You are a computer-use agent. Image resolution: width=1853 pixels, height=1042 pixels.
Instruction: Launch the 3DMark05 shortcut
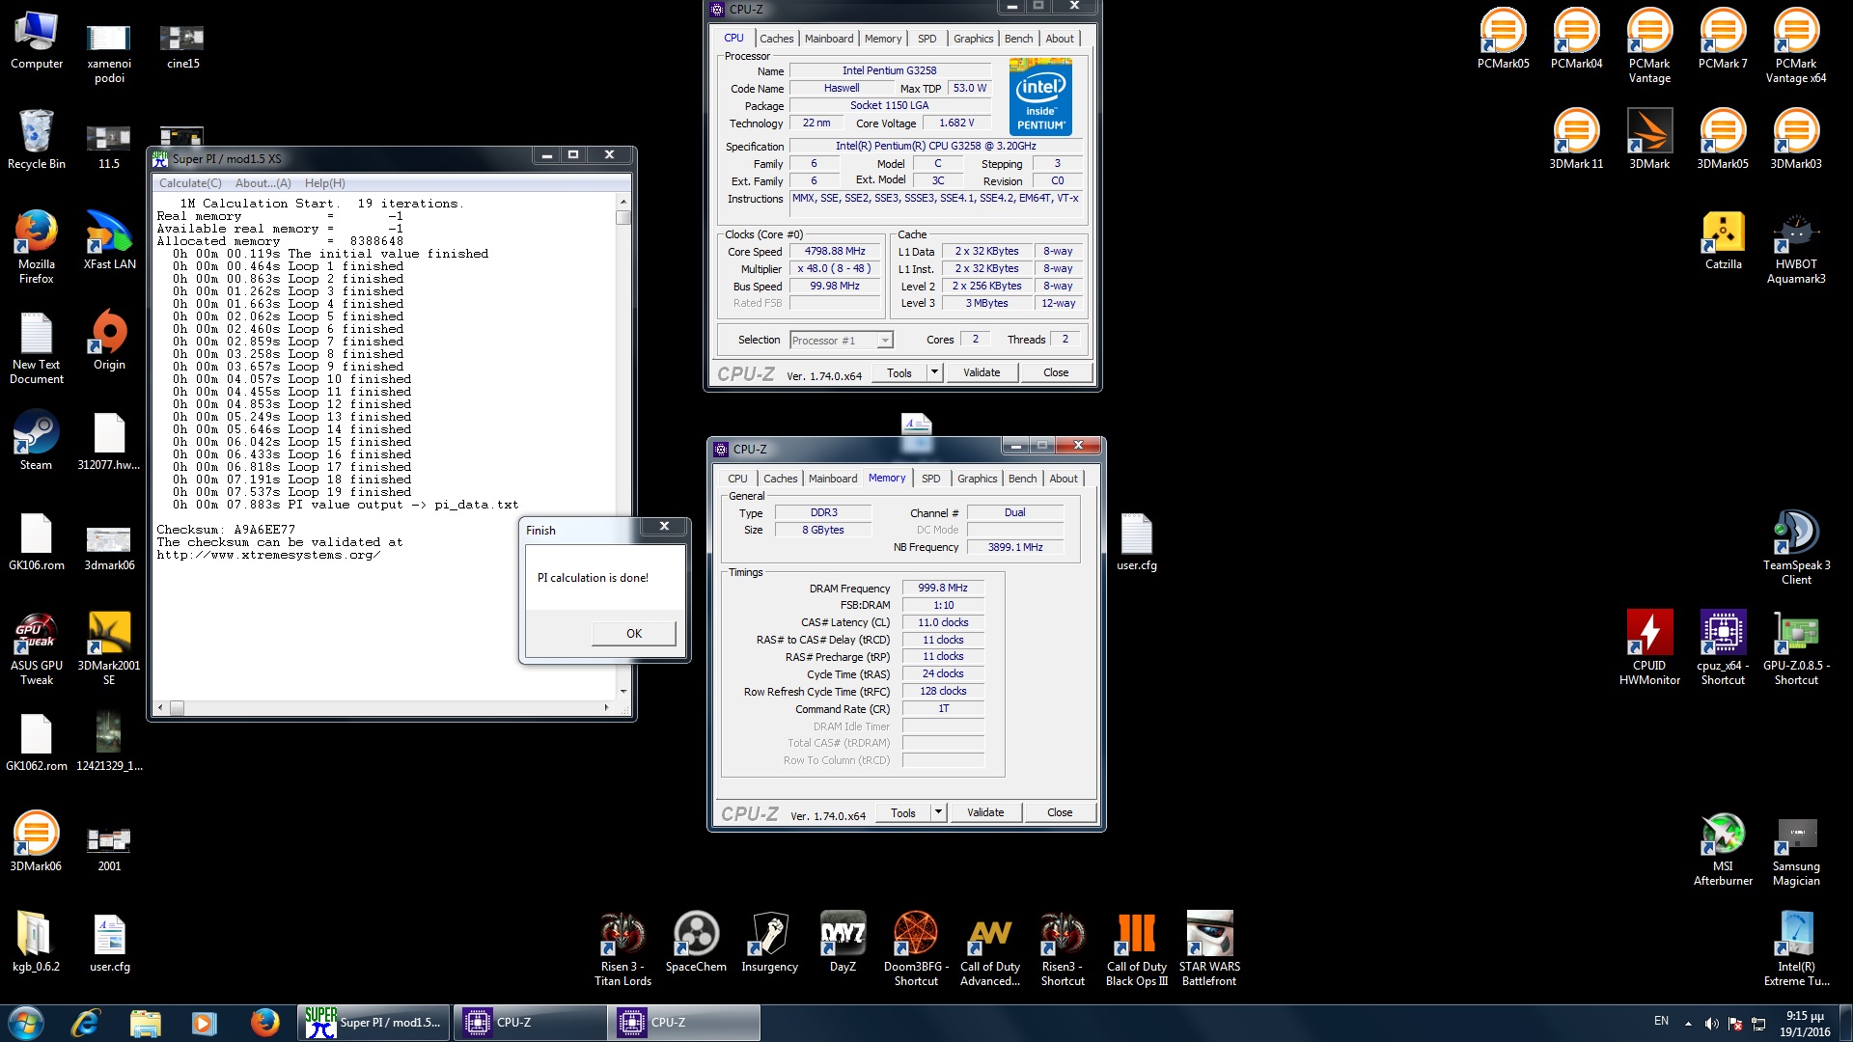click(x=1723, y=138)
